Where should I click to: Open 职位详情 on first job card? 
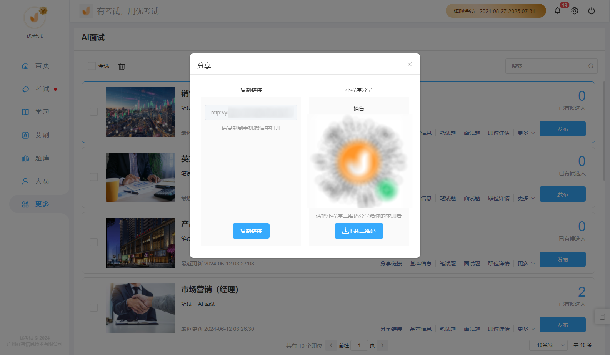point(499,133)
